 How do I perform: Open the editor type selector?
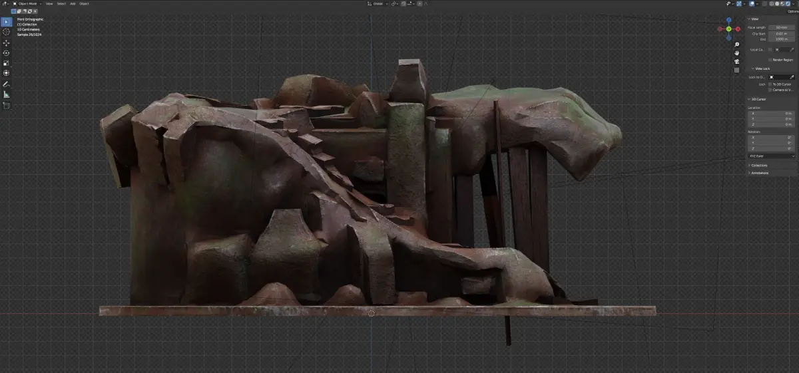5,3
